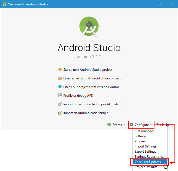Close the Welcome to Android Studio window
The width and height of the screenshot is (178, 171).
tap(172, 4)
